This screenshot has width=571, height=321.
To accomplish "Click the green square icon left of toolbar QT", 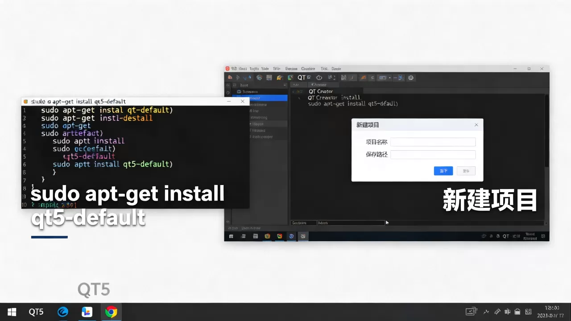I will pos(290,78).
